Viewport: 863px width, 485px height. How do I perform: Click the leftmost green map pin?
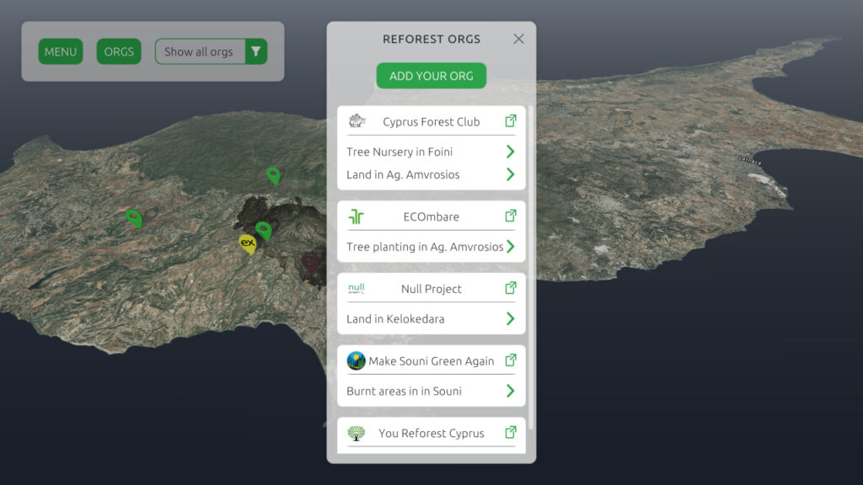pos(133,218)
